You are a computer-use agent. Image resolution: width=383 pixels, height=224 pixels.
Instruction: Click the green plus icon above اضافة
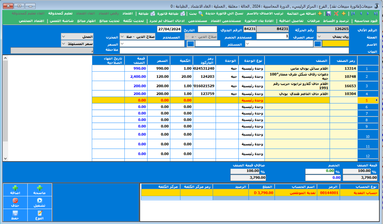pos(15,188)
